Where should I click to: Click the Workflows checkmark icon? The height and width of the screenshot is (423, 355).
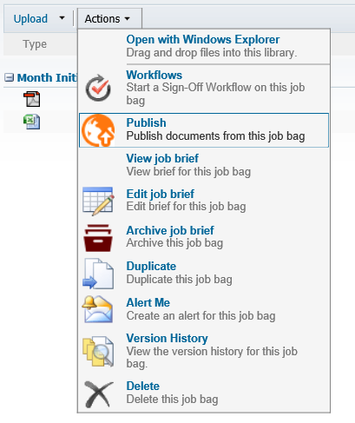[98, 88]
